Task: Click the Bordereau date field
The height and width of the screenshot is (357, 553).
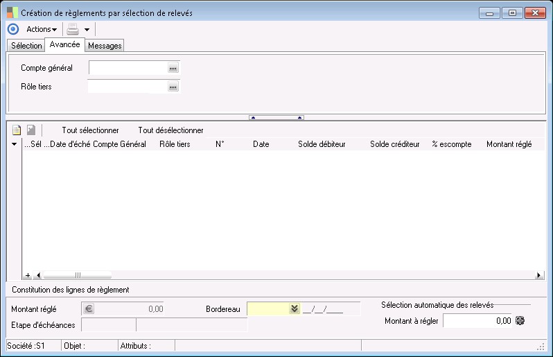Action: tap(331, 309)
